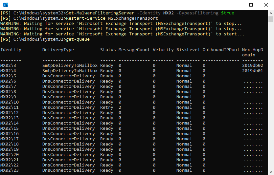Screen dimensions: 274x175
Task: Click queue identity MX02\11
Action: click(10, 107)
